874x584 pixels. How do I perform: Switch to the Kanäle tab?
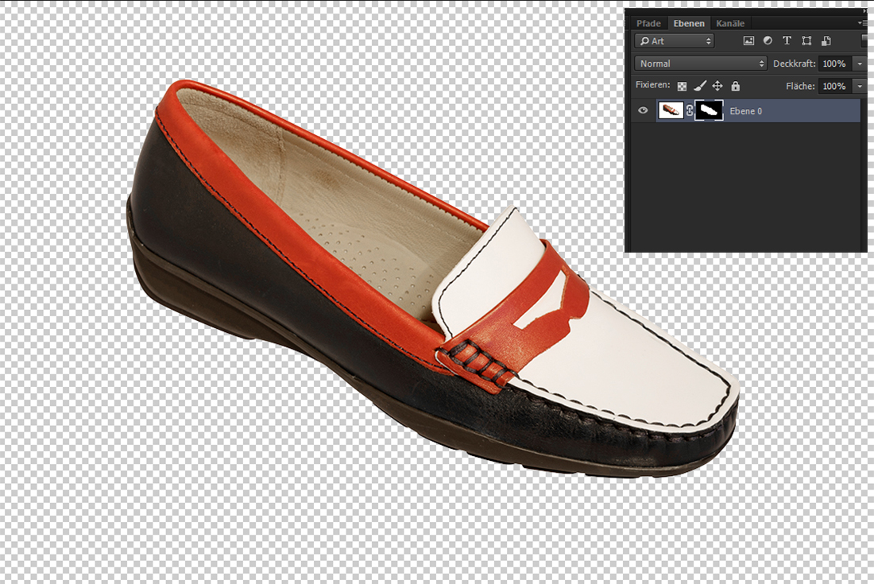[x=729, y=23]
